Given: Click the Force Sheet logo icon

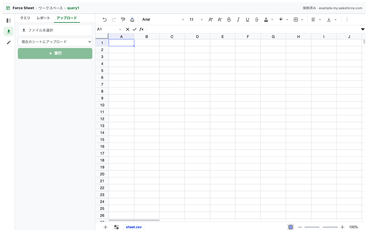Looking at the screenshot, I should tap(8, 8).
